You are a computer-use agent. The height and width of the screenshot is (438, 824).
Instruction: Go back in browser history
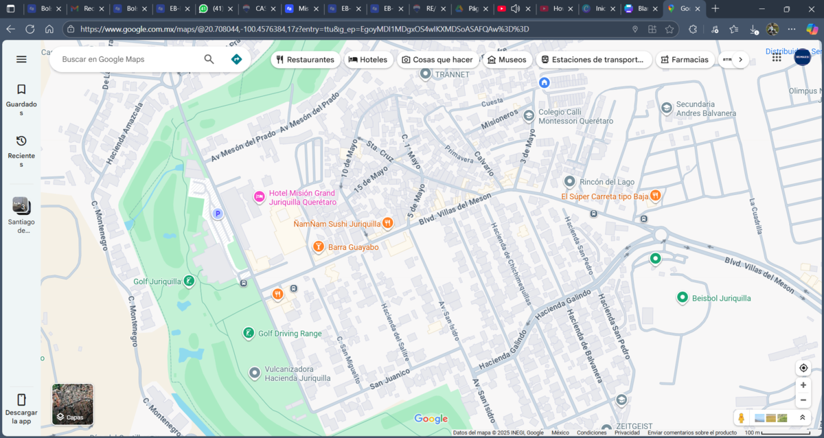[x=10, y=30]
